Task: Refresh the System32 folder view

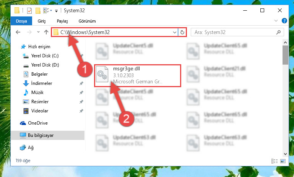Action: point(182,32)
